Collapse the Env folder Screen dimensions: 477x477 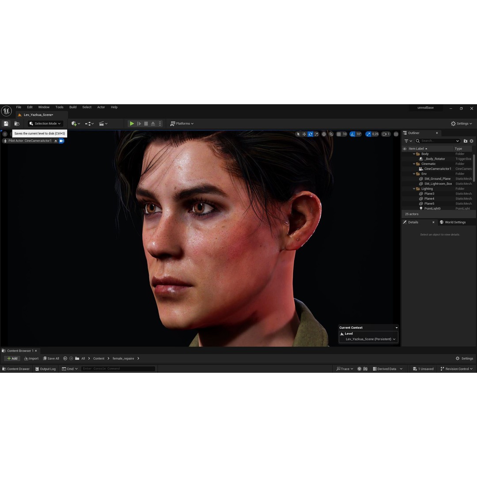point(414,174)
